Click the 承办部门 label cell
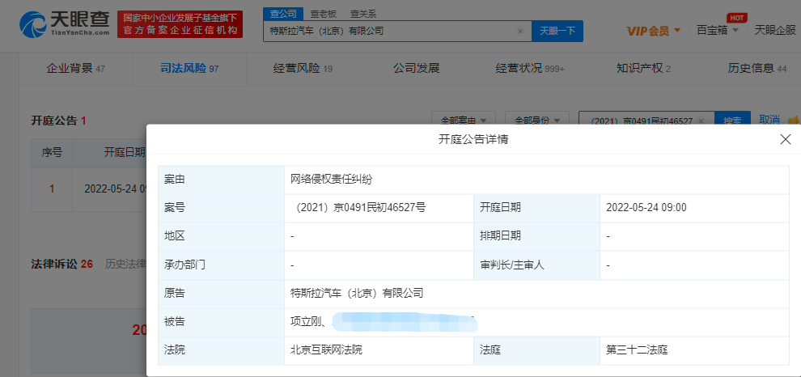Viewport: 801px width, 377px height. 221,265
